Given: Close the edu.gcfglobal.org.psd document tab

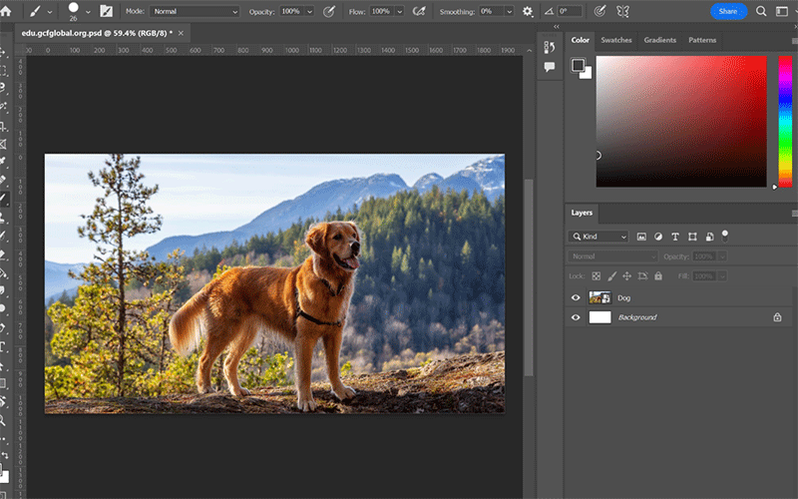Looking at the screenshot, I should [x=181, y=33].
